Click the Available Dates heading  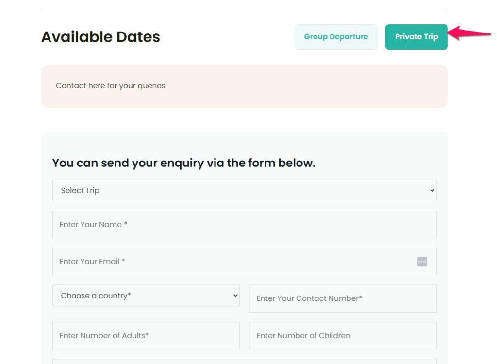[x=100, y=37]
